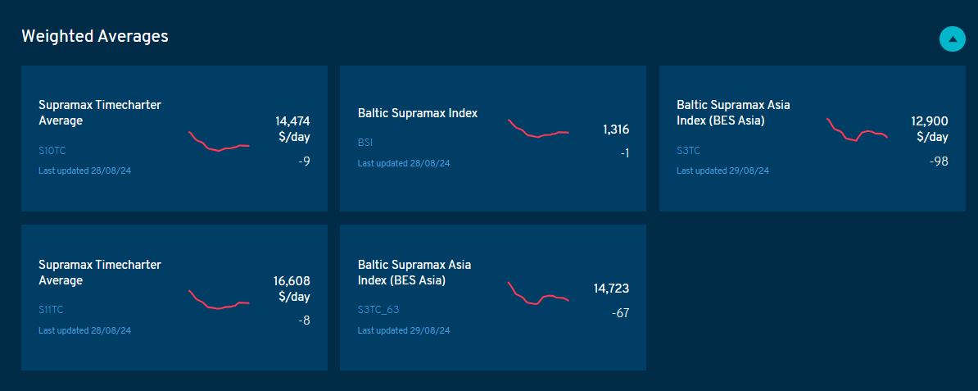The height and width of the screenshot is (391, 978).
Task: Click the S11TC code label
Action: [51, 310]
